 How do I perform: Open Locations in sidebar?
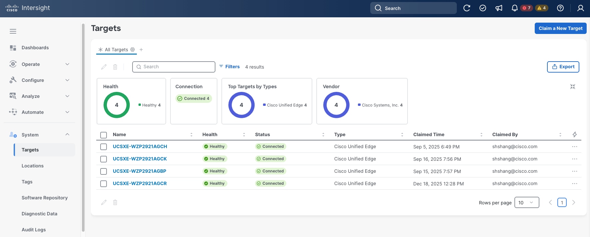point(33,166)
